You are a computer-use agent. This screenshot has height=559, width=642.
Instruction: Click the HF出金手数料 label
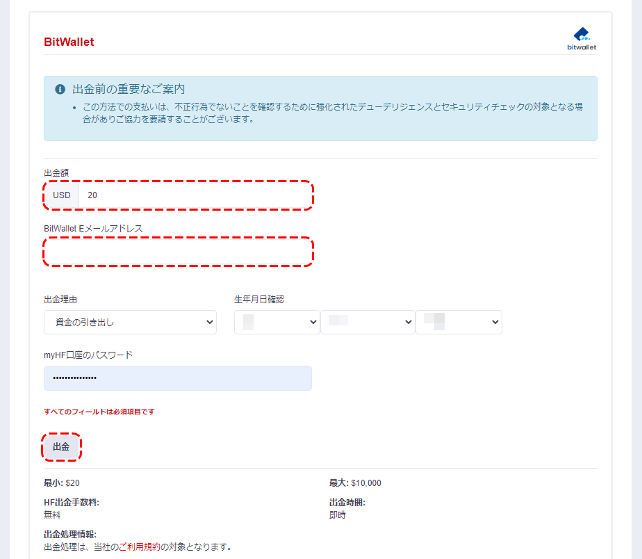pyautogui.click(x=72, y=503)
